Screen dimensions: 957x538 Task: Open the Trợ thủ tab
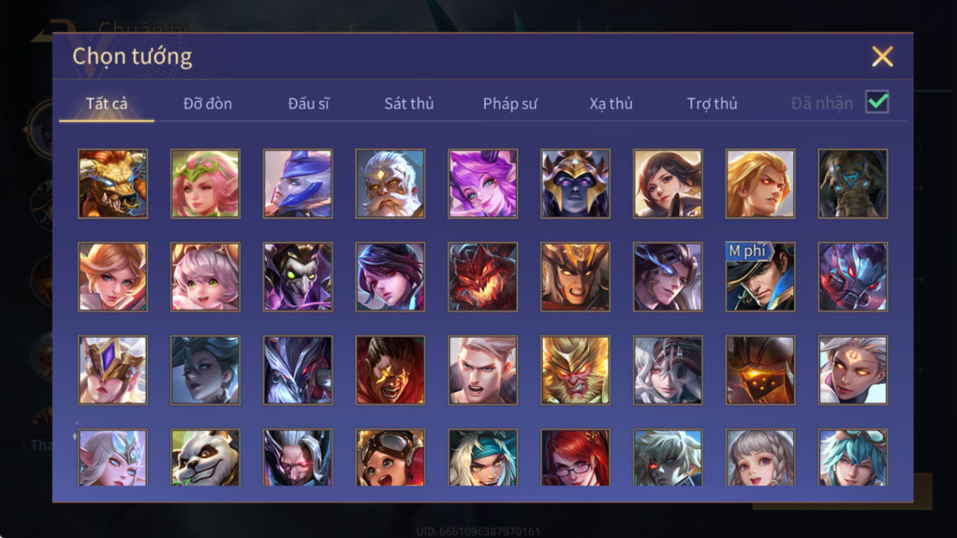[712, 103]
